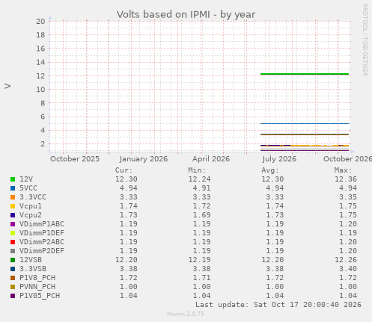Screen dimensions: 372x322
Task: Click the 12V max value 12.36
Action: pyautogui.click(x=346, y=179)
